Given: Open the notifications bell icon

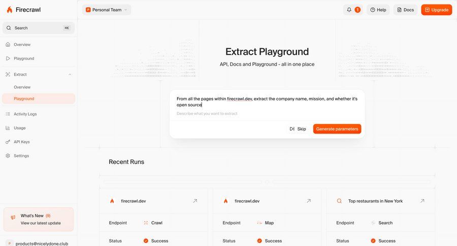Looking at the screenshot, I should tap(349, 10).
